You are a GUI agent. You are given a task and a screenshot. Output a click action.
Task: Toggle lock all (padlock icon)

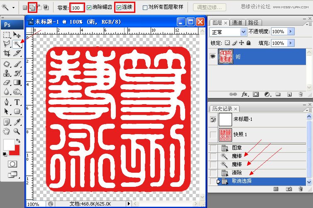click(x=249, y=43)
